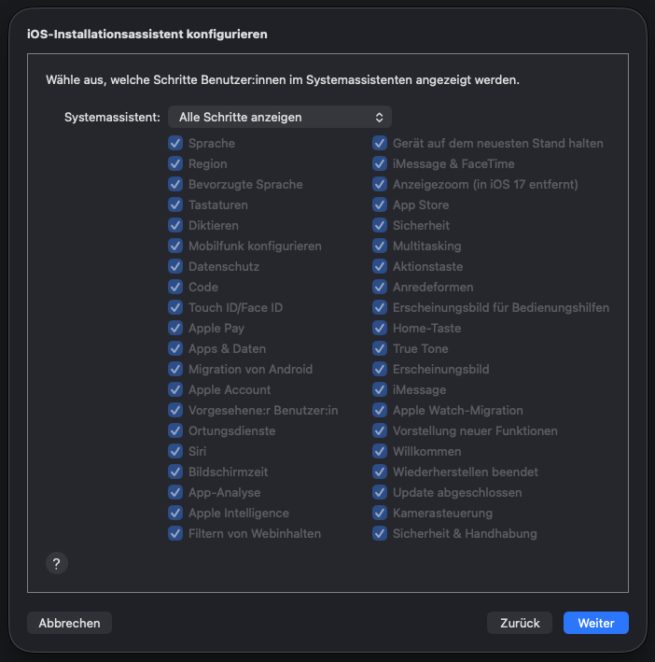Toggle Anzeigezoom (in iOS 17 entfernt) checkbox
The height and width of the screenshot is (662, 655).
(x=380, y=184)
